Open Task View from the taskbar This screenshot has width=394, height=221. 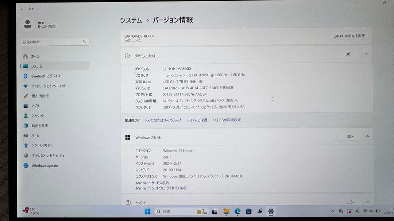(x=215, y=212)
